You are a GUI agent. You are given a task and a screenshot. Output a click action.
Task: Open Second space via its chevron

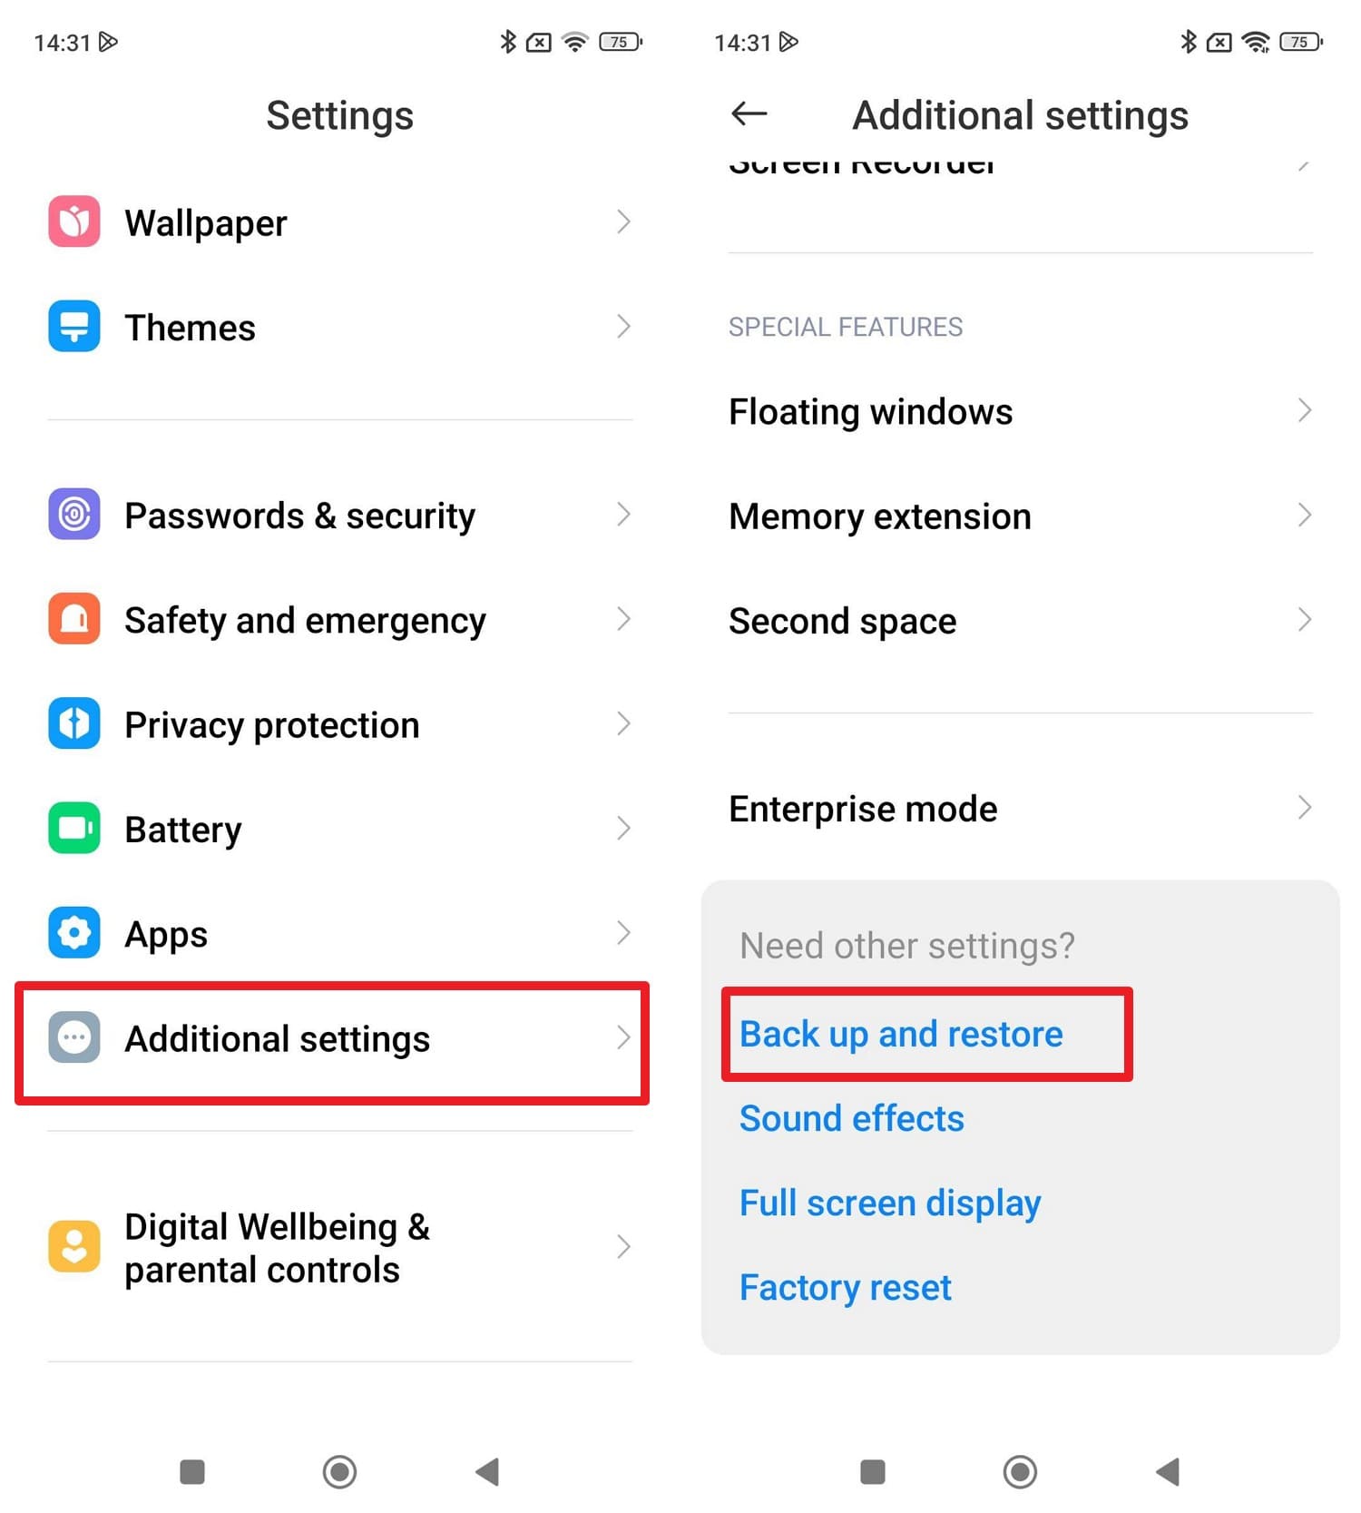click(1304, 621)
